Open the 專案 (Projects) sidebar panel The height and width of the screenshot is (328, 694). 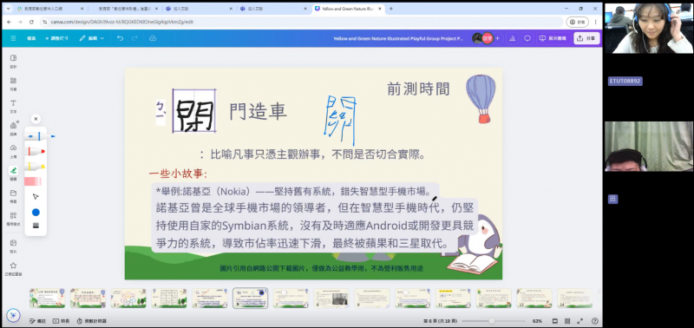(x=13, y=196)
